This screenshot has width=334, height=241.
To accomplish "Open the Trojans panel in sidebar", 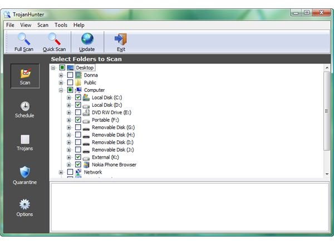I will tap(25, 142).
